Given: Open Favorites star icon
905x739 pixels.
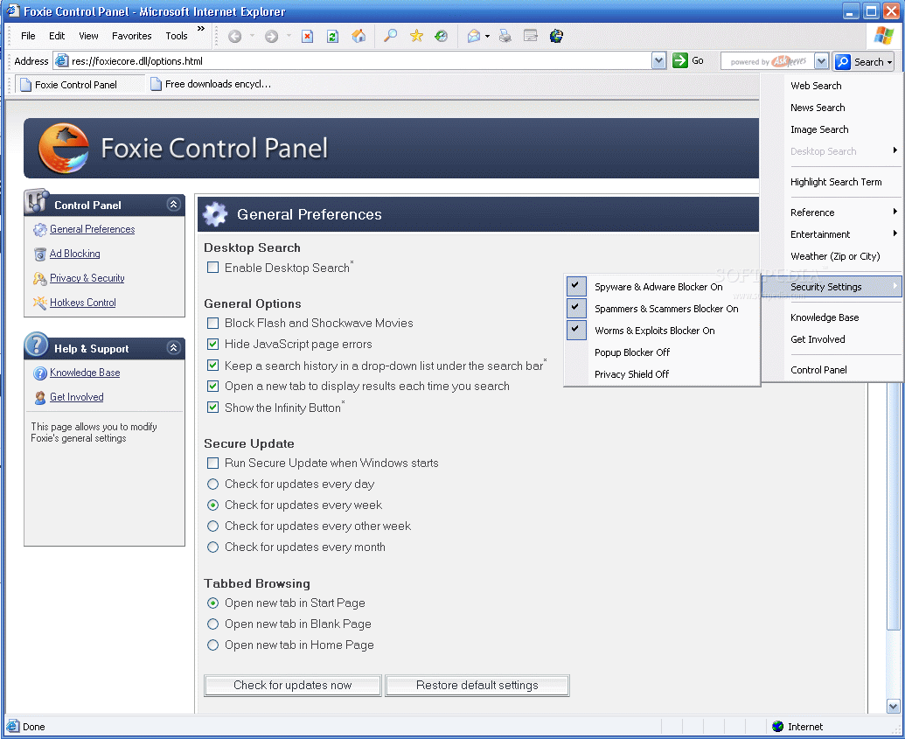Looking at the screenshot, I should point(416,36).
